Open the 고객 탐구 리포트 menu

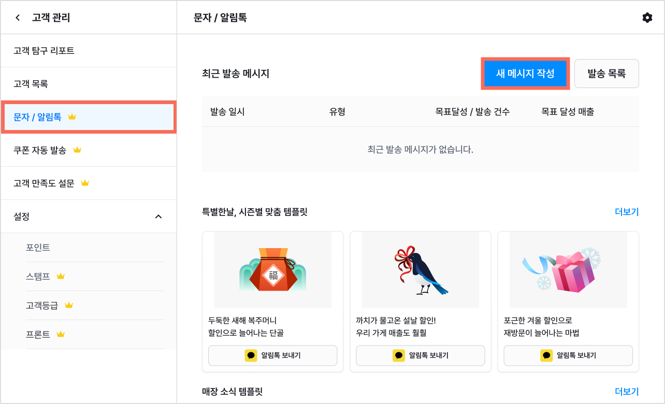coord(89,51)
